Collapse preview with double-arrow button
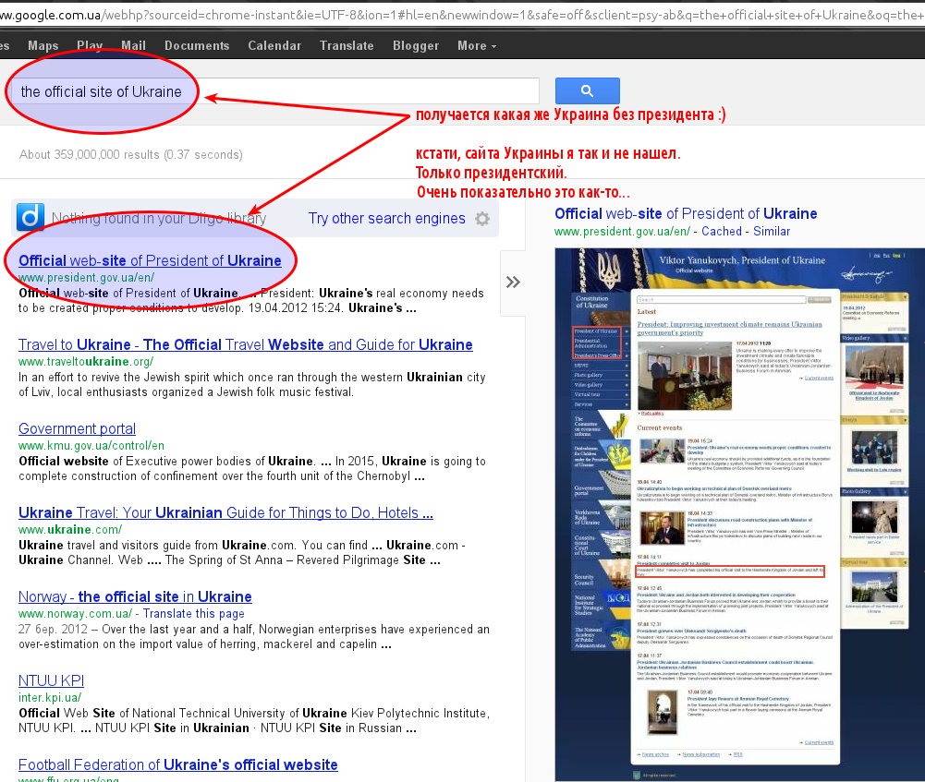The image size is (925, 782). click(514, 282)
